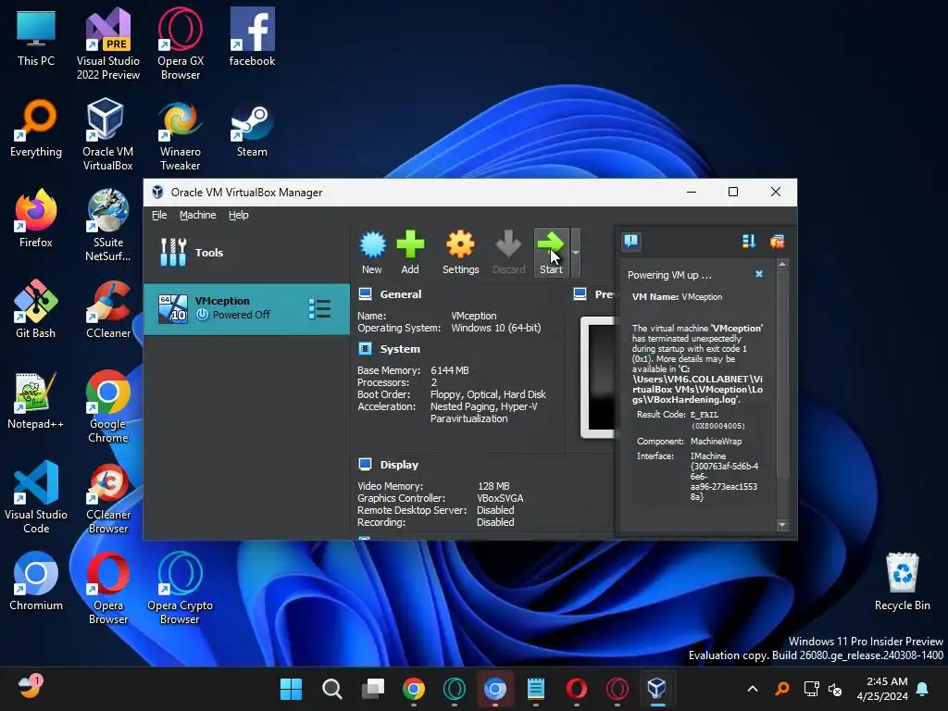The height and width of the screenshot is (711, 948).
Task: Open the Windows Start menu
Action: (291, 689)
